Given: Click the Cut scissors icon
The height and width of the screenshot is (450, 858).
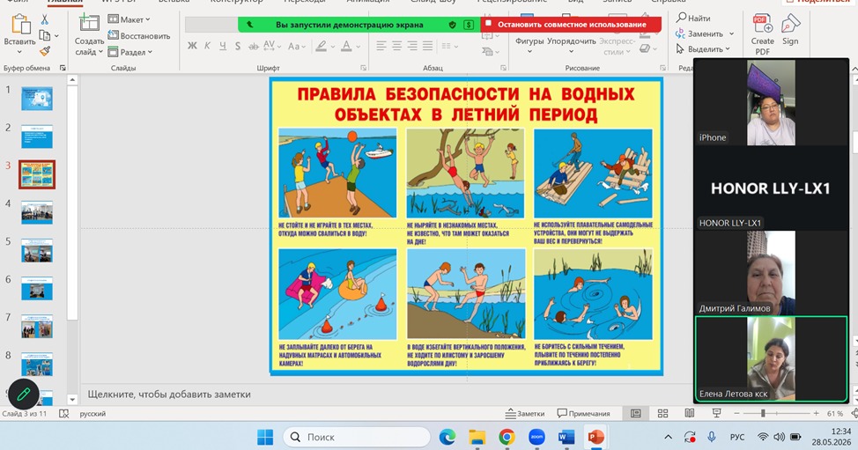Looking at the screenshot, I should pos(45,19).
